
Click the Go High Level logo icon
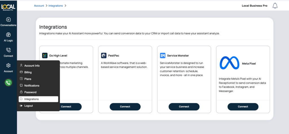coord(45,55)
